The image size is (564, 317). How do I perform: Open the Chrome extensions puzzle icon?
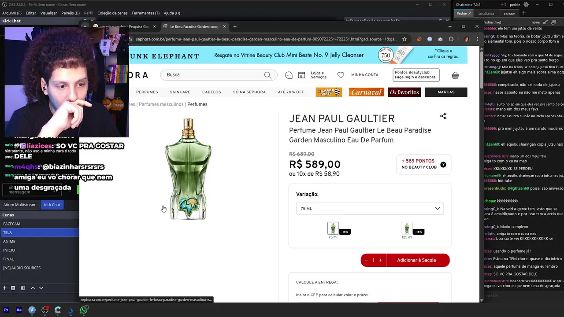(x=451, y=39)
